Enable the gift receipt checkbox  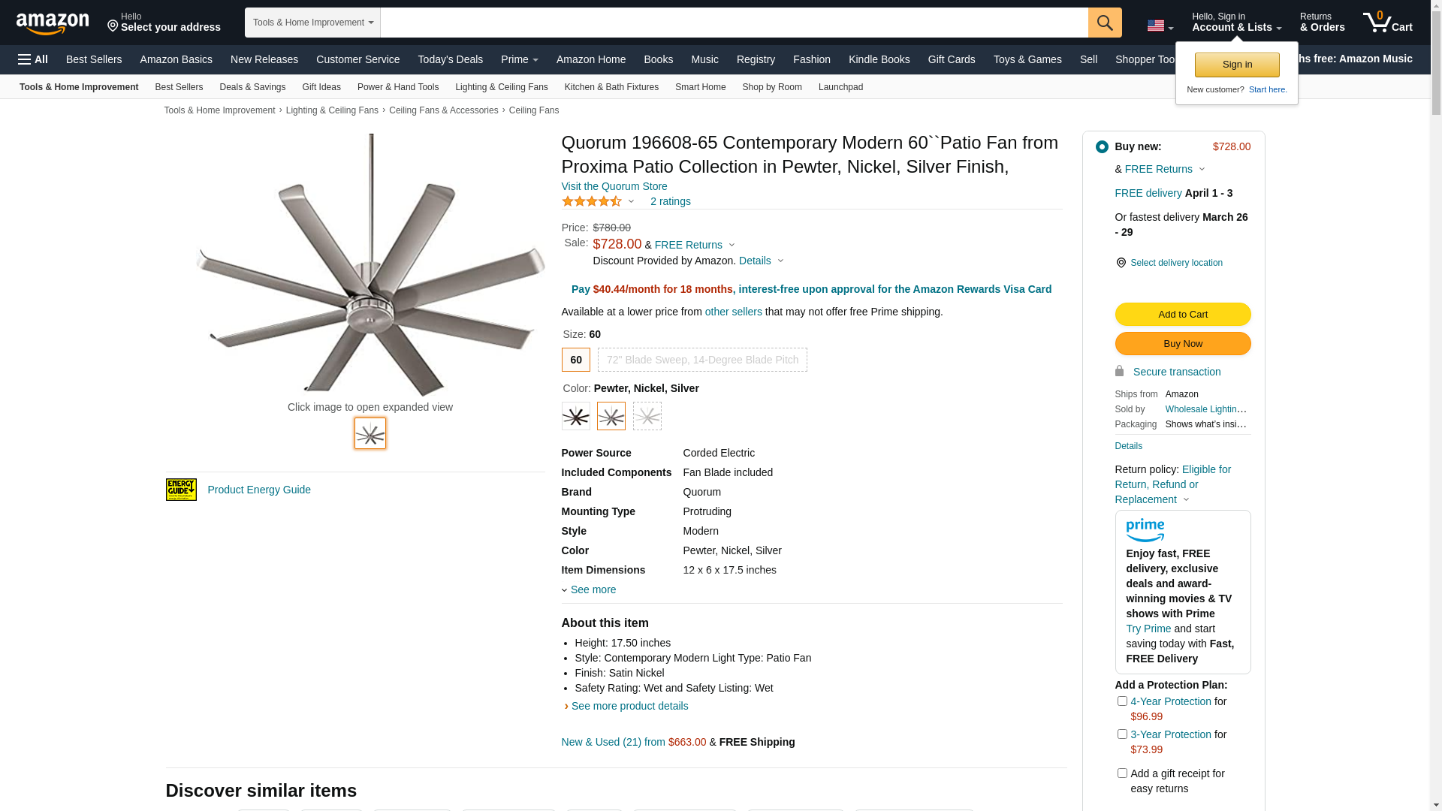[1122, 773]
